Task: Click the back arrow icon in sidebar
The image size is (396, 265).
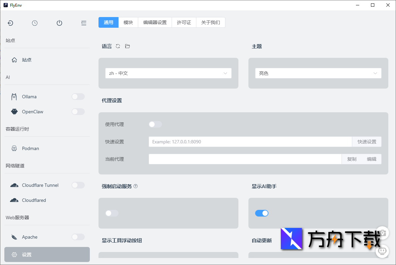Action: [x=10, y=23]
